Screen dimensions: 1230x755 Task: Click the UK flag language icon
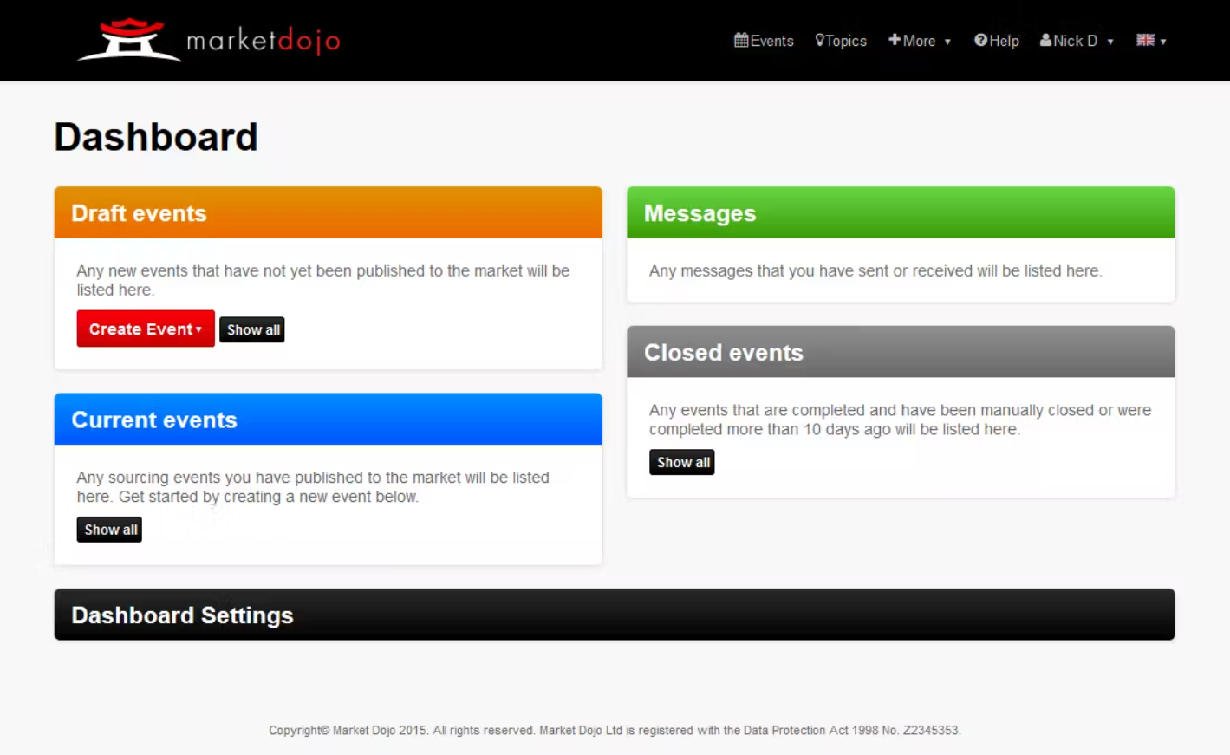tap(1145, 40)
